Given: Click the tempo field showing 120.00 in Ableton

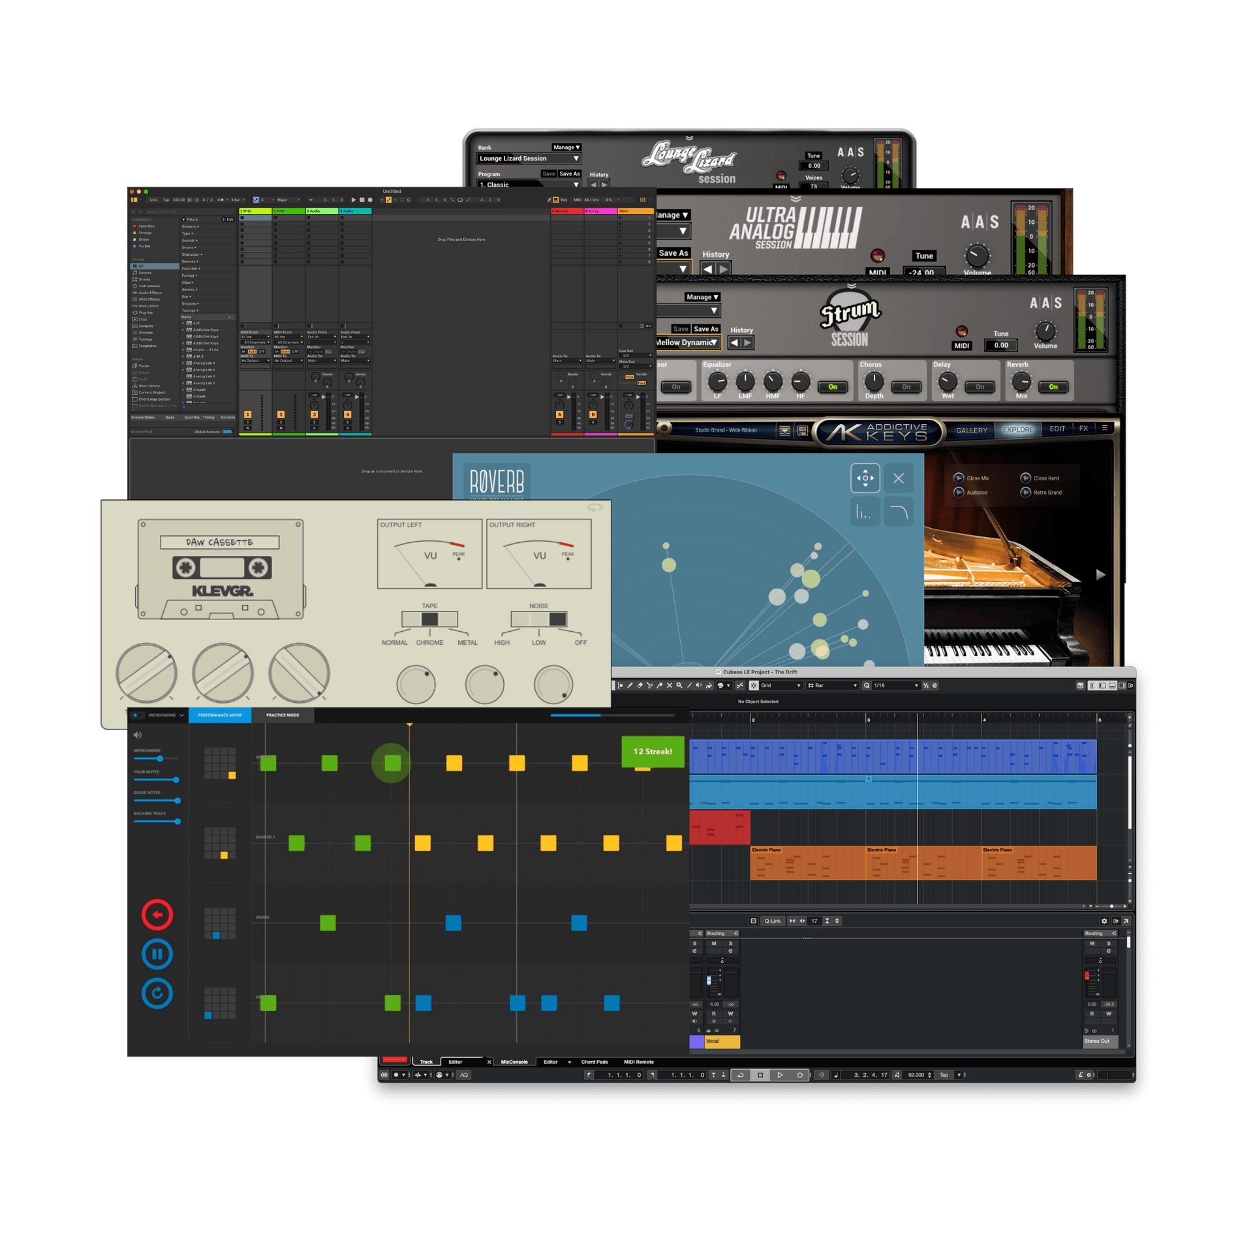Looking at the screenshot, I should click(x=179, y=200).
